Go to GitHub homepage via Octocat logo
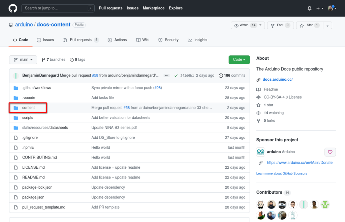Viewport: 345px width, 222px height. click(13, 8)
